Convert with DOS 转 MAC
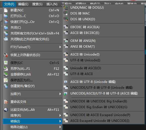 (x=104, y=13)
